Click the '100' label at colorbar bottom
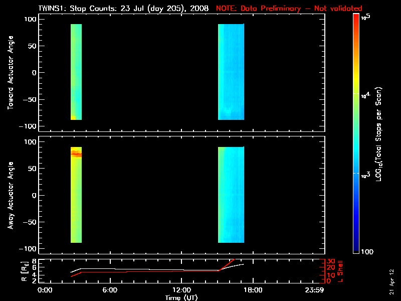Image resolution: width=401 pixels, height=301 pixels. [x=367, y=252]
